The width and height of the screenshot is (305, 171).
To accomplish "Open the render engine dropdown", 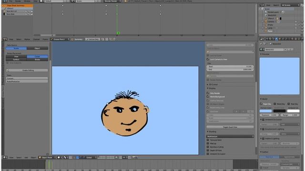I will (x=112, y=1).
